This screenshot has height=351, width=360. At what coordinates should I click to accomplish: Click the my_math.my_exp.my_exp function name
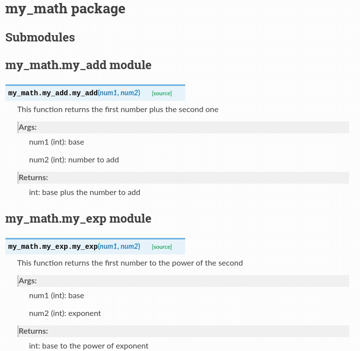coord(53,246)
